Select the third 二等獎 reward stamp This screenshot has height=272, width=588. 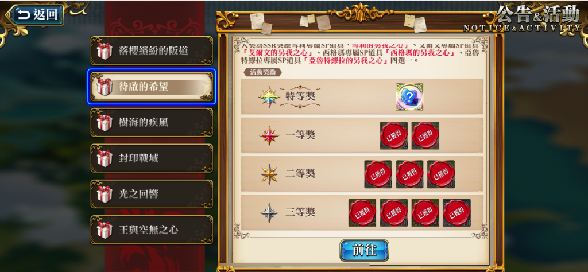coord(441,174)
